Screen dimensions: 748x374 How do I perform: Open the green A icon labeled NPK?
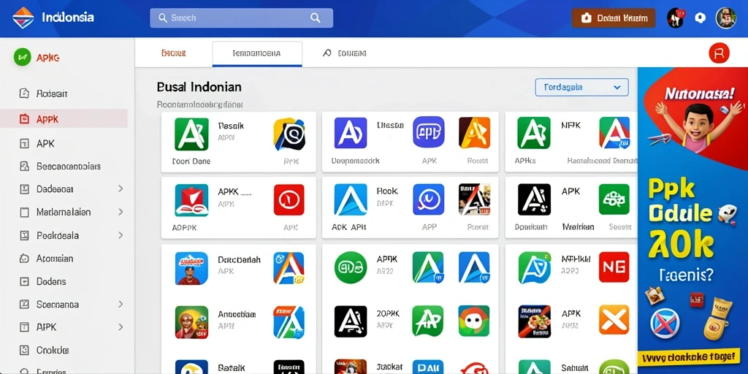(534, 133)
